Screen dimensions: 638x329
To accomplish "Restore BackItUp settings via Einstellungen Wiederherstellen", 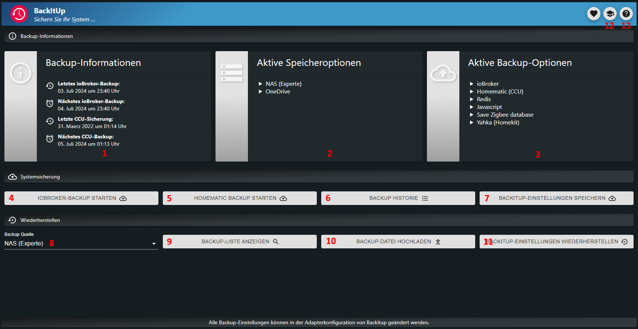I will coord(557,241).
